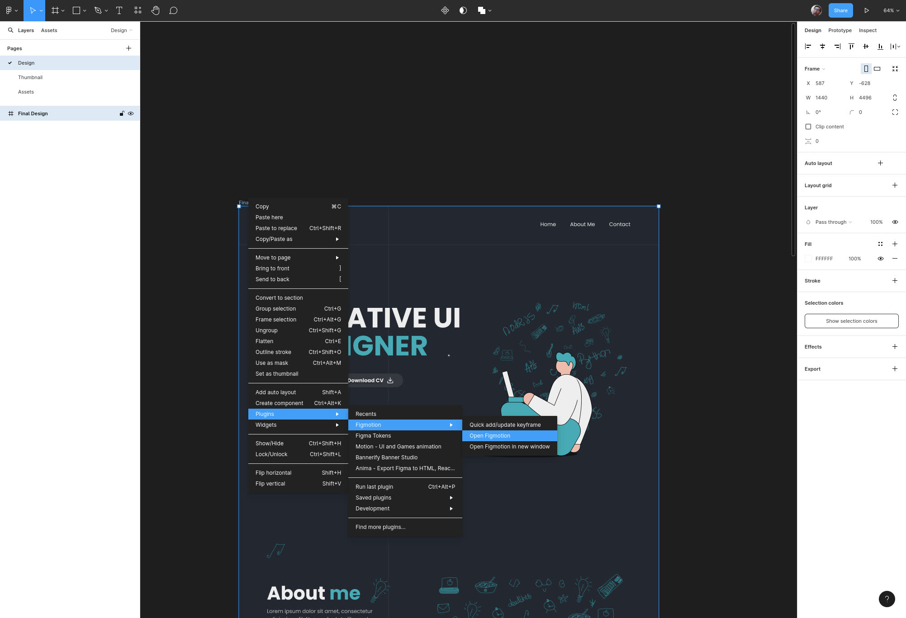Switch to the Assets tab

coord(49,30)
